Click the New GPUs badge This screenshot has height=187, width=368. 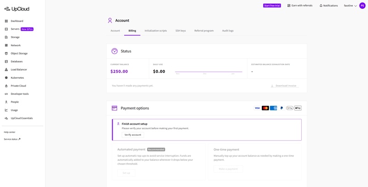click(27, 29)
